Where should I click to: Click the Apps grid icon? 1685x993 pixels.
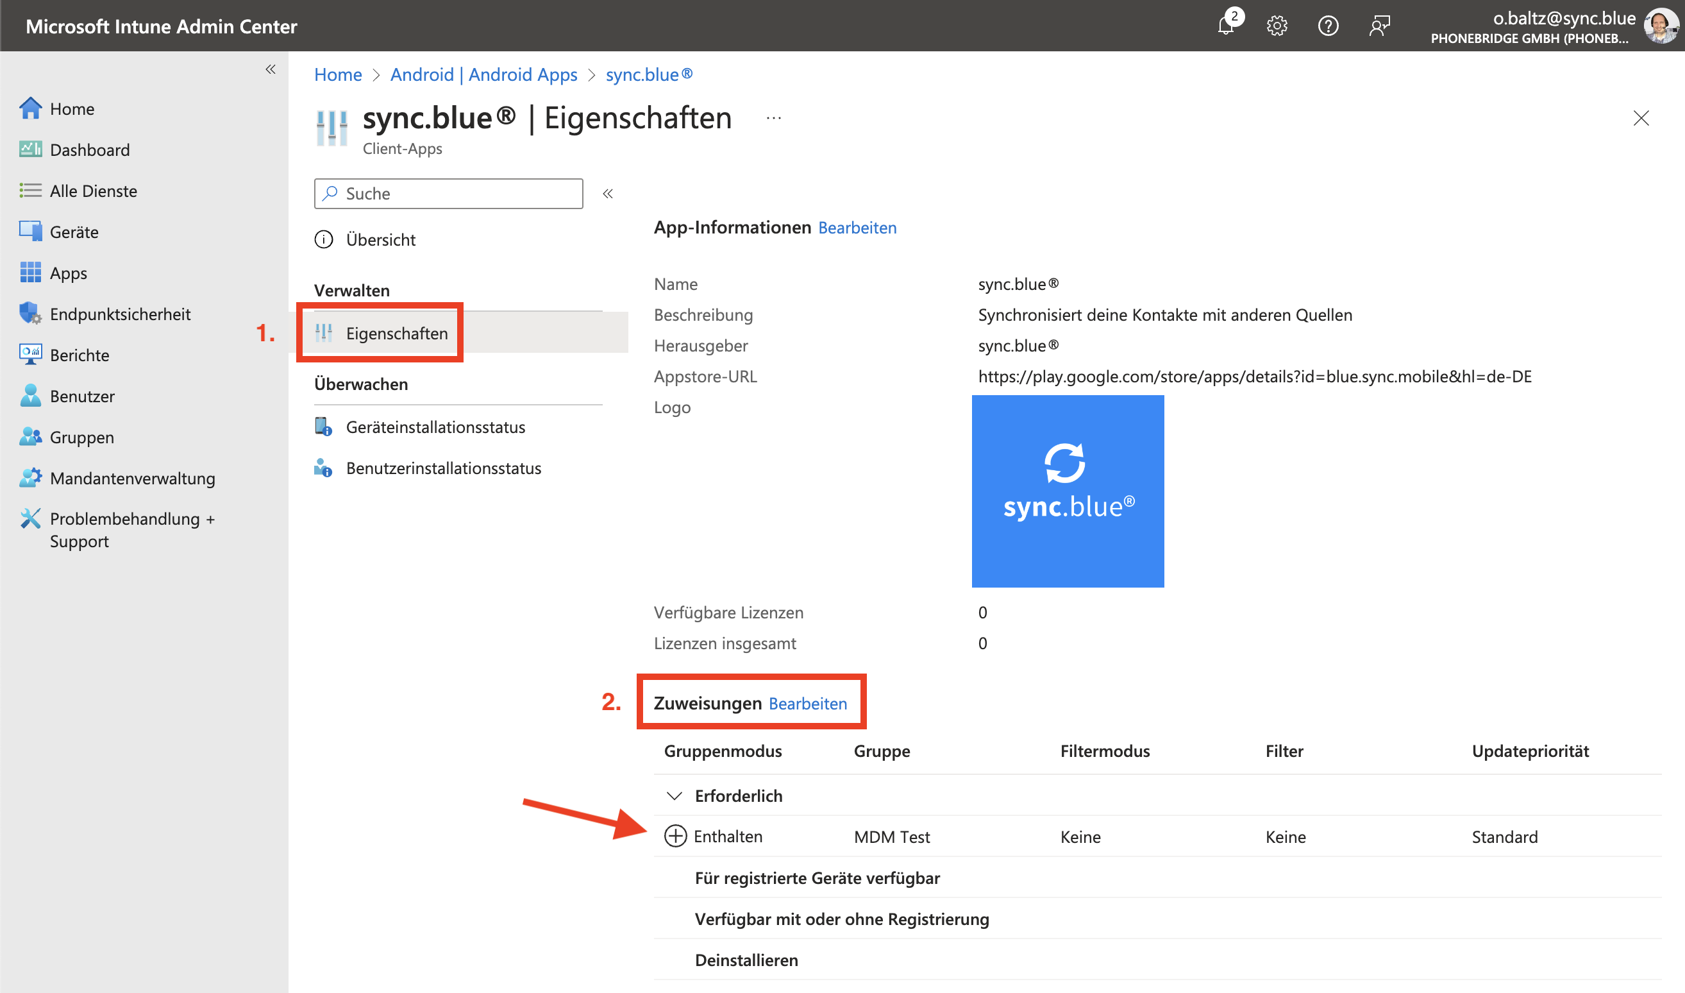(x=31, y=273)
